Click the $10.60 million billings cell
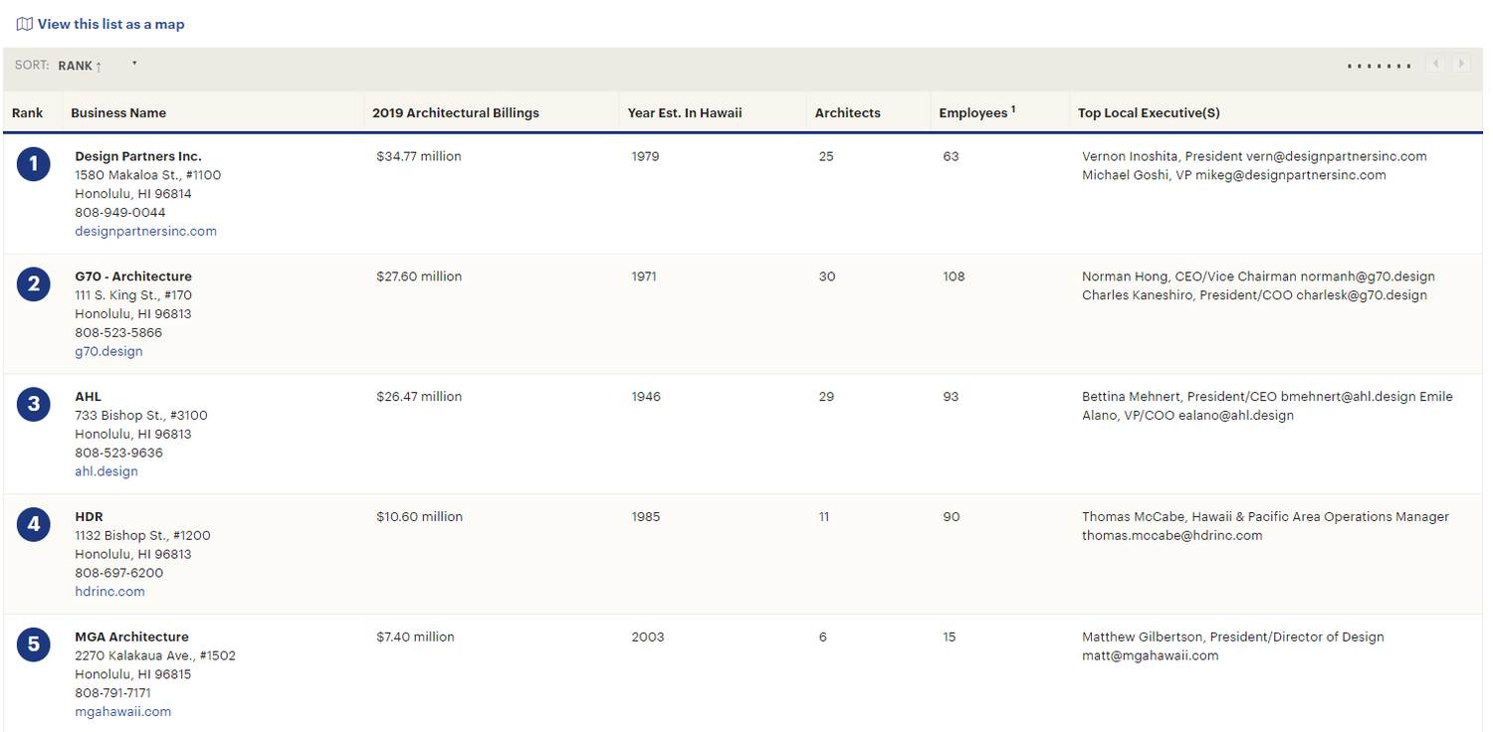The image size is (1493, 732). coord(419,517)
